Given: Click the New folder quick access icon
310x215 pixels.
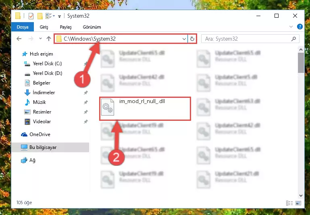Looking at the screenshot, I should 40,16.
